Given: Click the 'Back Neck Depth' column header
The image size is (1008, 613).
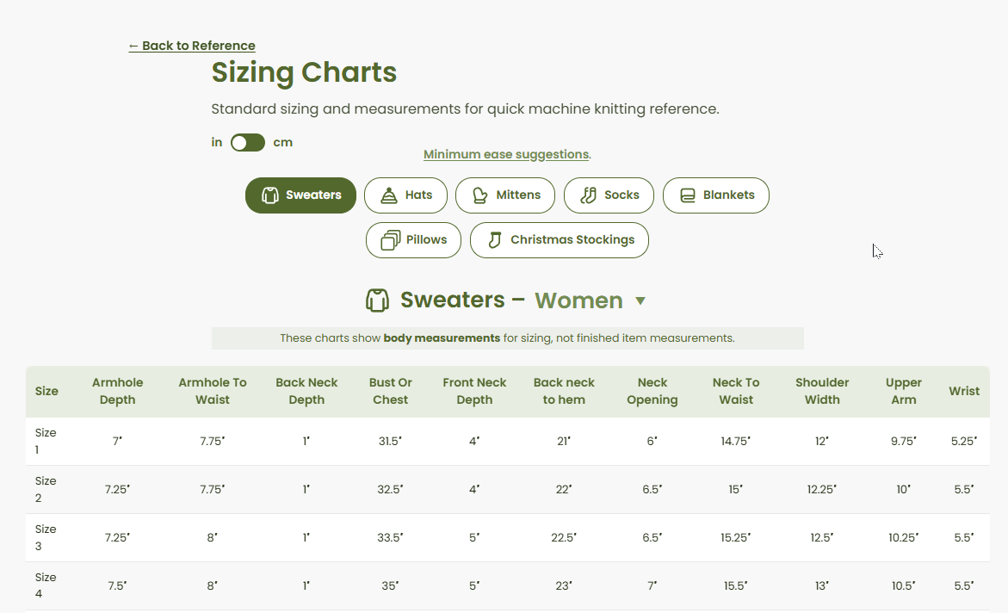Looking at the screenshot, I should (x=306, y=391).
